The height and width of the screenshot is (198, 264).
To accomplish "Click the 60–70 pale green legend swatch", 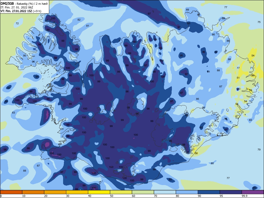I will pos(143,192).
